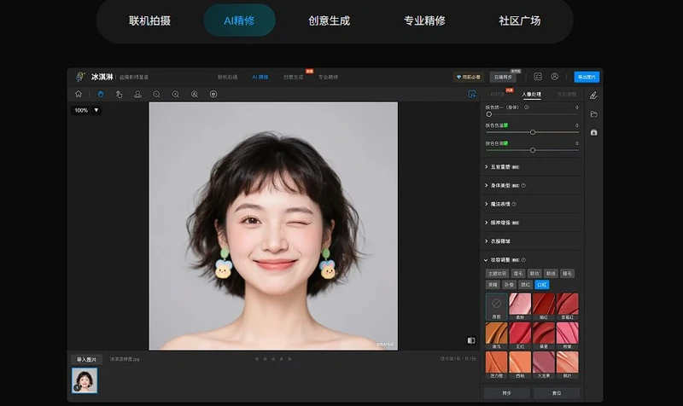683x406 pixels.
Task: Toggle the green checkbox beside 肤色色温
Action: [x=505, y=125]
